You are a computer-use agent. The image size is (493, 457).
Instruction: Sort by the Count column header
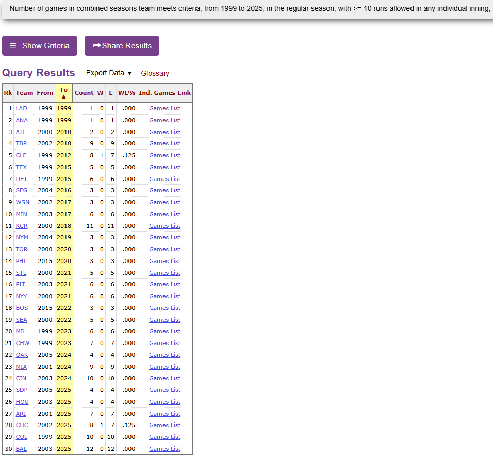(84, 93)
